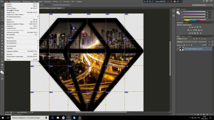Open the workspace switcher dropdown
214x120 pixels.
202,5
